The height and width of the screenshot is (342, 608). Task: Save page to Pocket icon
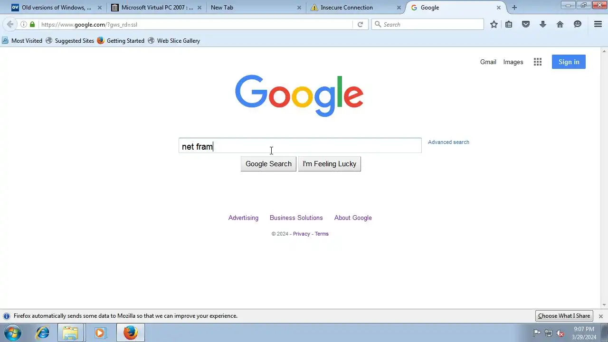pyautogui.click(x=526, y=24)
